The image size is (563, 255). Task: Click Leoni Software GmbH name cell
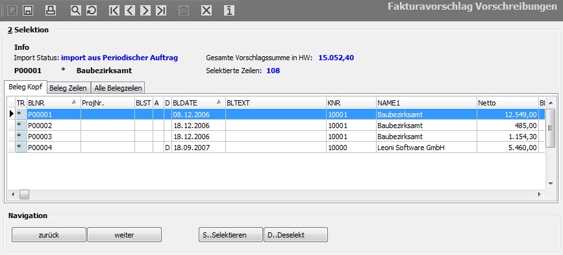click(427, 148)
